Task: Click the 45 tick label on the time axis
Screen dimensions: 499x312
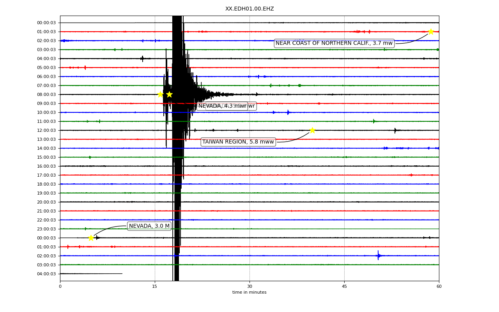Action: point(344,287)
